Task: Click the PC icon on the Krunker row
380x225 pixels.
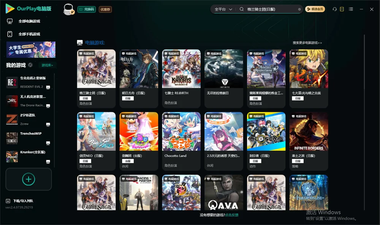Action: pyautogui.click(x=48, y=162)
